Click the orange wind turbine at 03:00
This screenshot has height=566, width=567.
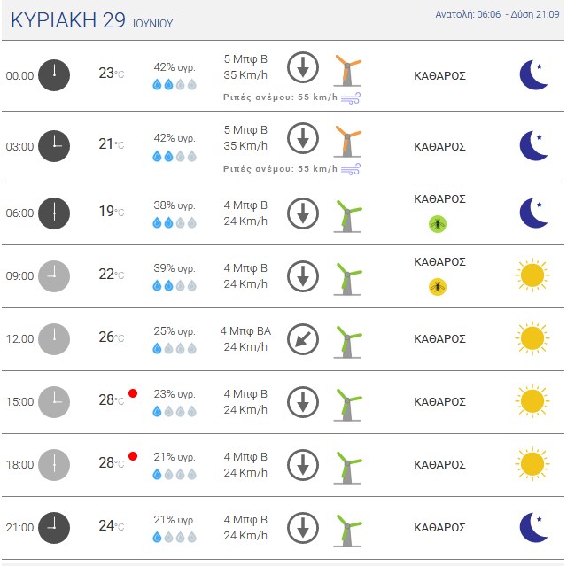(347, 142)
